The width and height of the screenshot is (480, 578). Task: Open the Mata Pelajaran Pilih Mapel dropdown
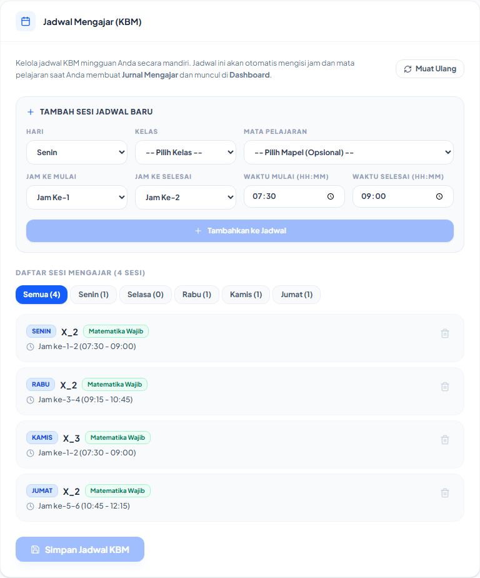(x=349, y=152)
